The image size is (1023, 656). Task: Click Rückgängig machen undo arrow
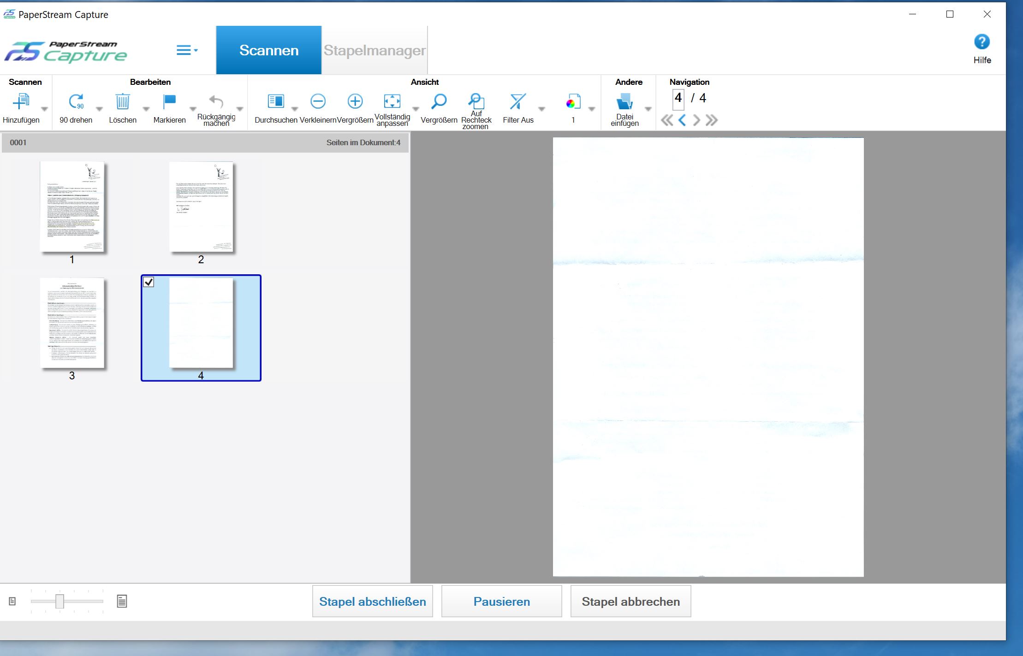click(x=216, y=101)
